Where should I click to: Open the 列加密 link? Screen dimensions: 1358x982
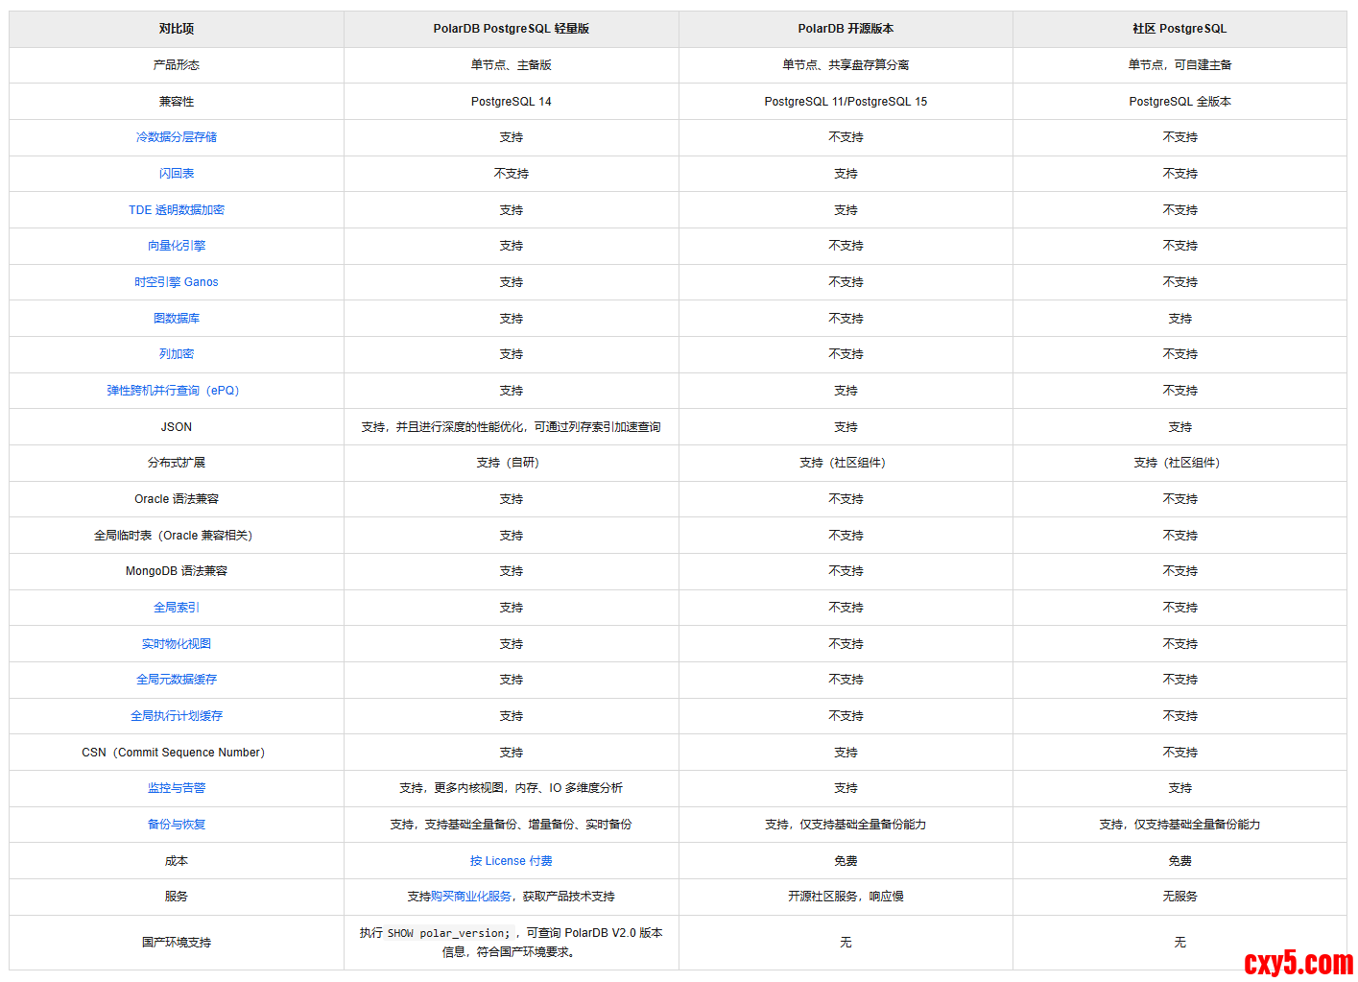click(x=177, y=354)
